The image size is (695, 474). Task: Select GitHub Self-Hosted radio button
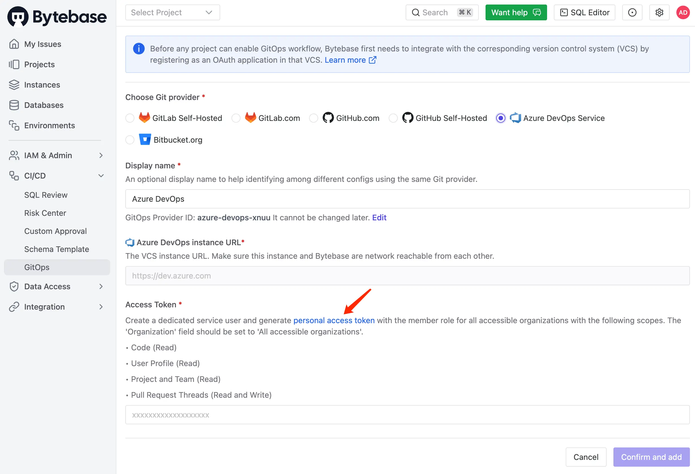click(393, 118)
